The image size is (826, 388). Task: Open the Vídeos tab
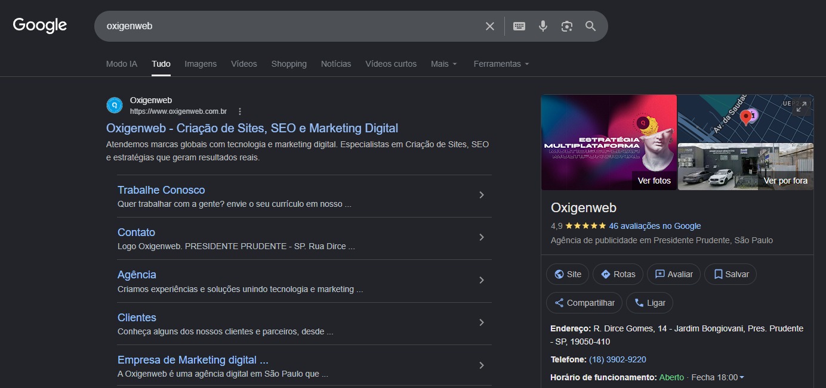244,64
